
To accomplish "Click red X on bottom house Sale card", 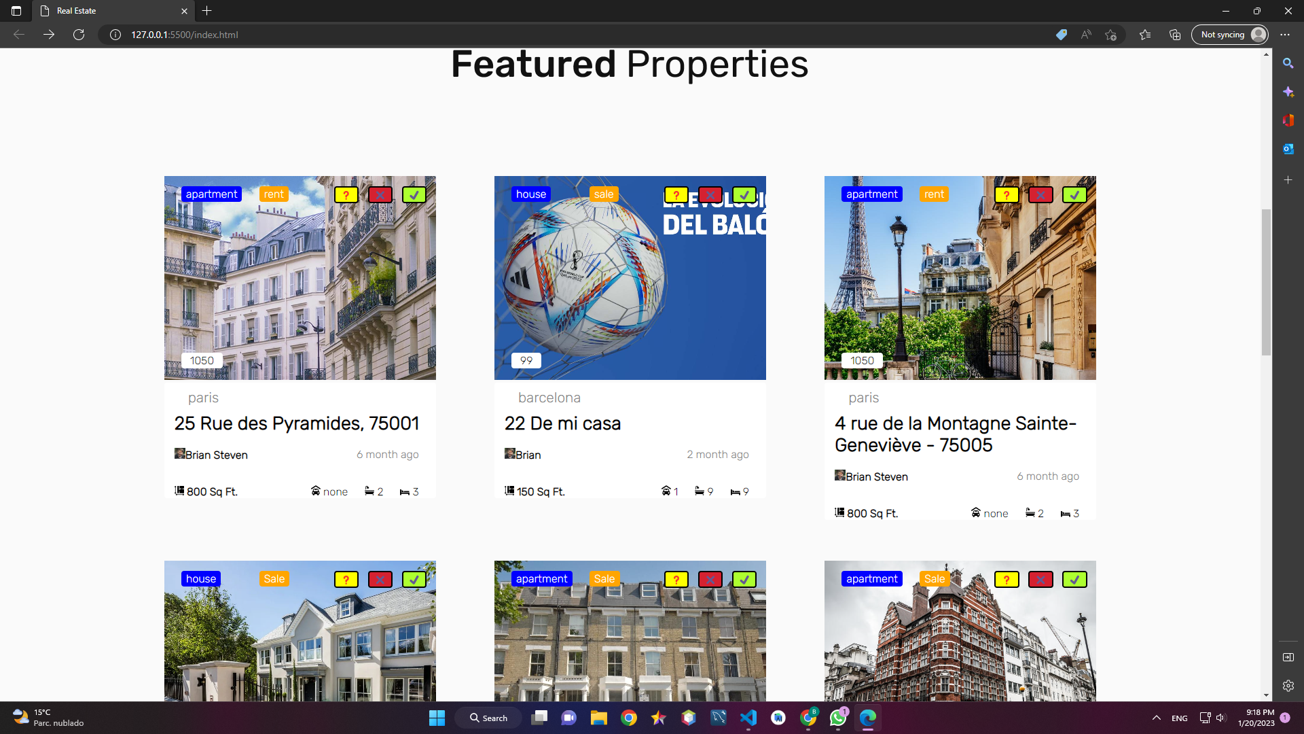I will 380,580.
